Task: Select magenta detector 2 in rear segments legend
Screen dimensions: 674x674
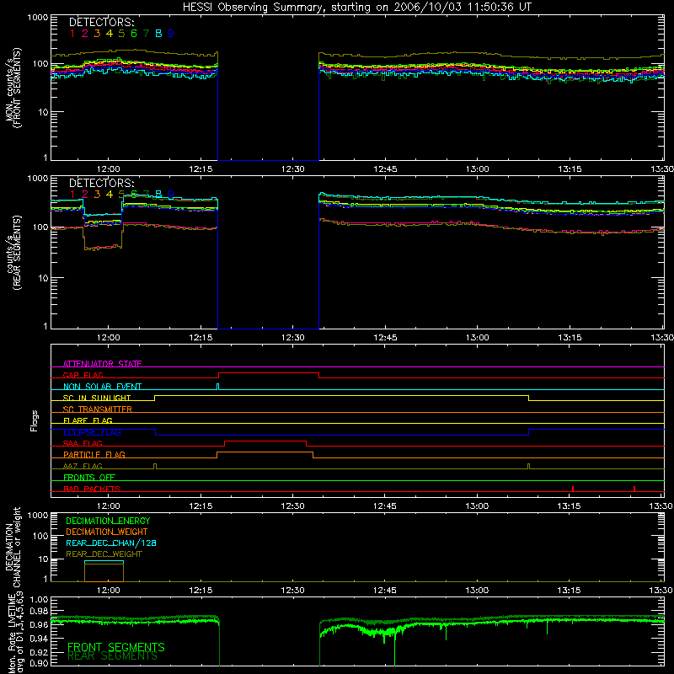Action: 85,195
